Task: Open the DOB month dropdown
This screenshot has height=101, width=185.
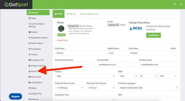Action: coord(128,76)
